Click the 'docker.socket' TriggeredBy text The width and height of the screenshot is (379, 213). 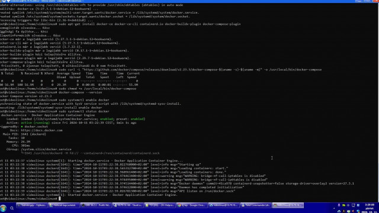tap(36, 127)
